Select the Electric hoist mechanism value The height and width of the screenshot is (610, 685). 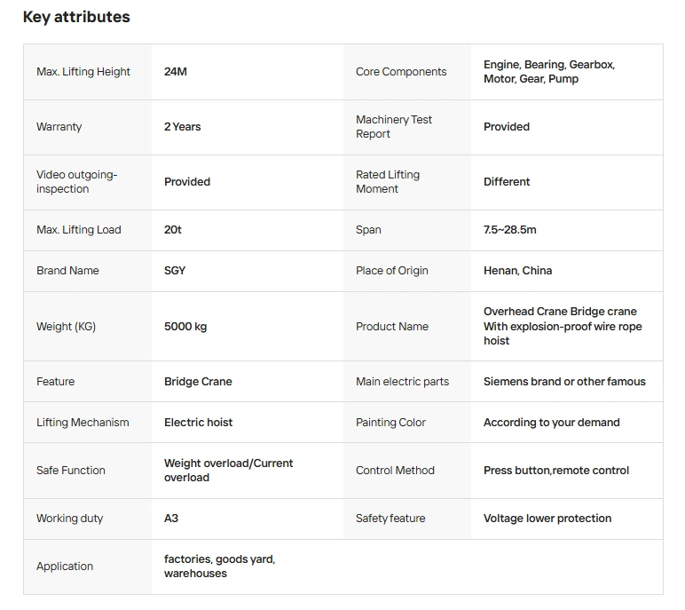[x=198, y=423]
